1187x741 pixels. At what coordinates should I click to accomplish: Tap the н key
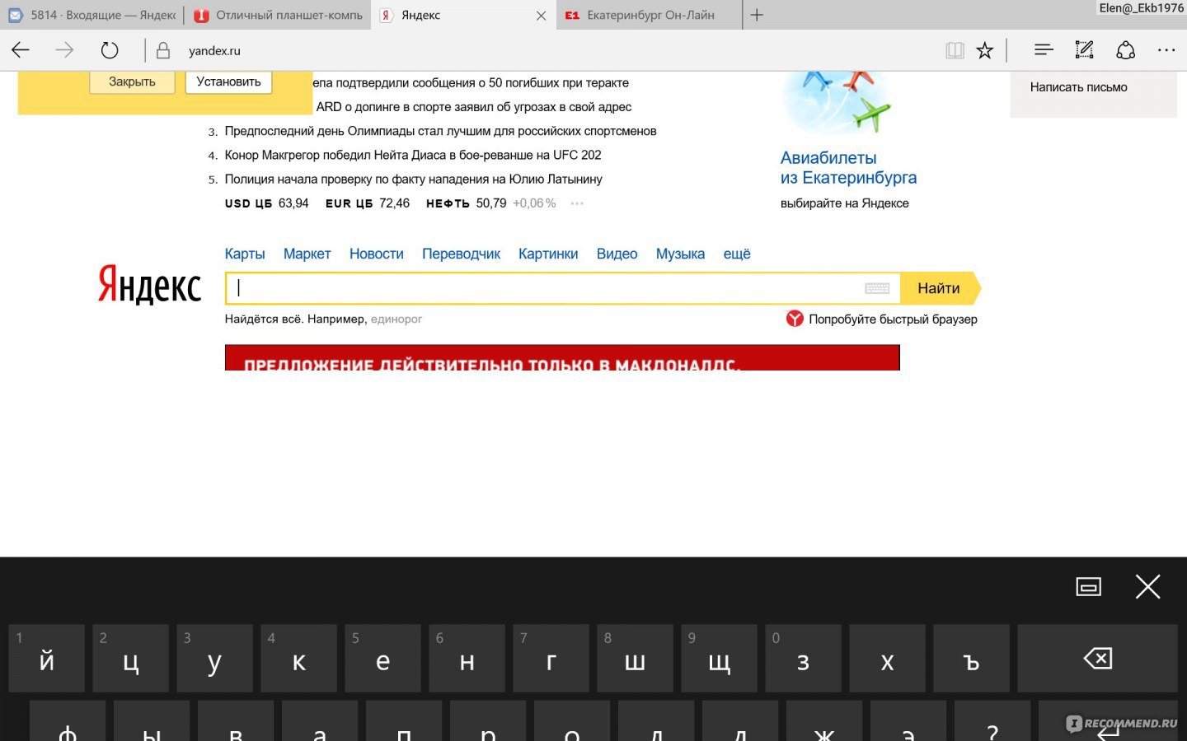point(467,658)
